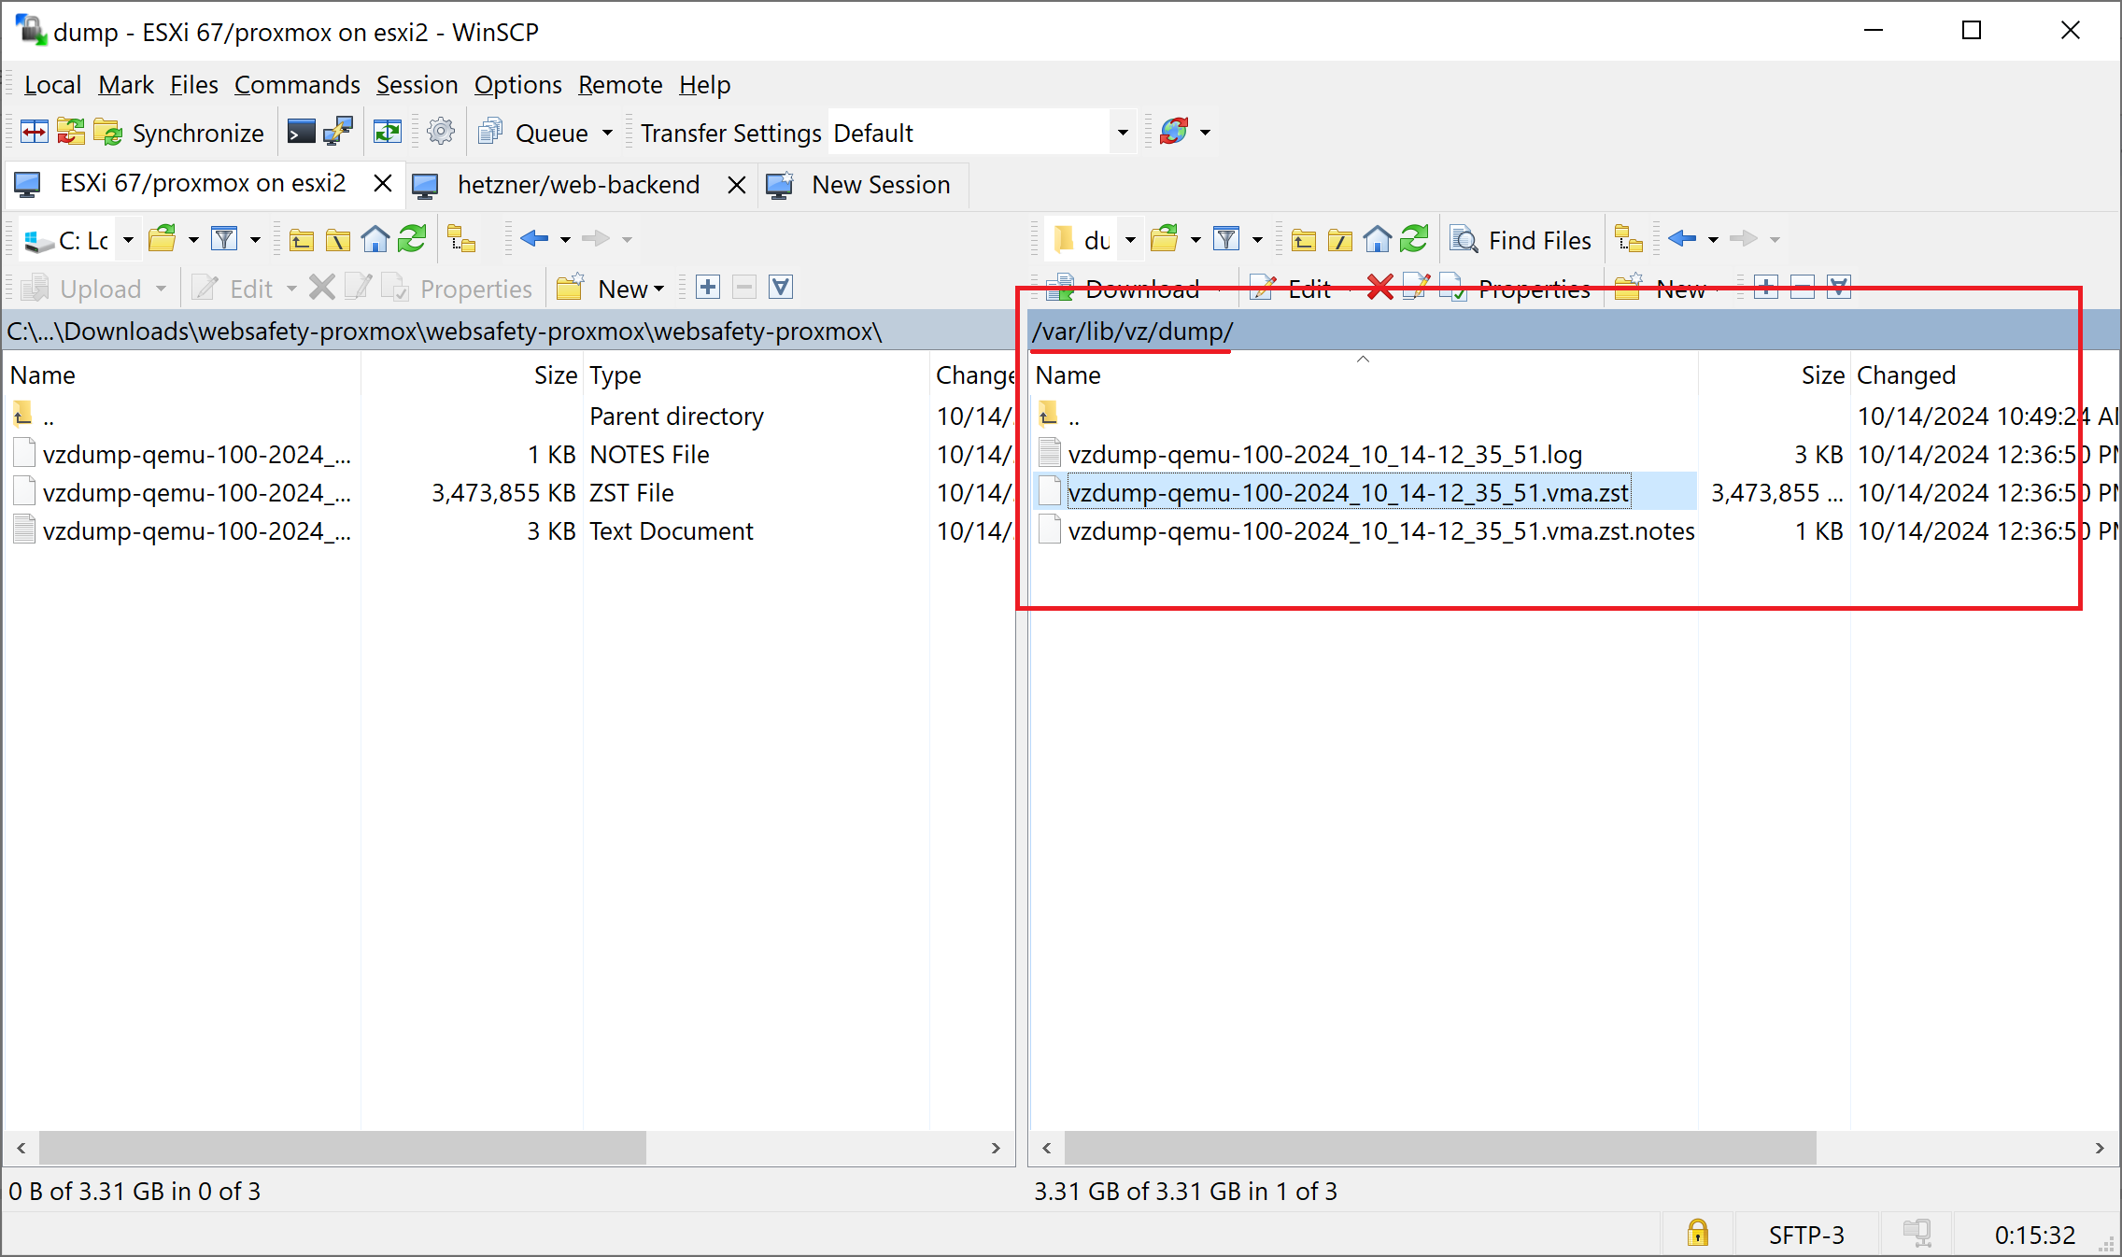
Task: Click local panel Filter icon
Action: coord(224,240)
